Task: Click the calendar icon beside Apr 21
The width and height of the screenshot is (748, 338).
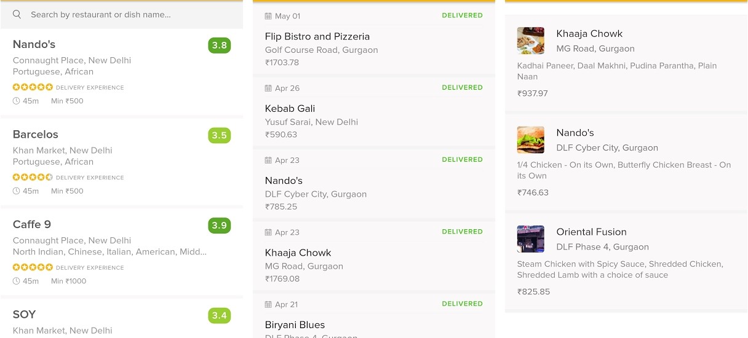Action: (x=268, y=304)
